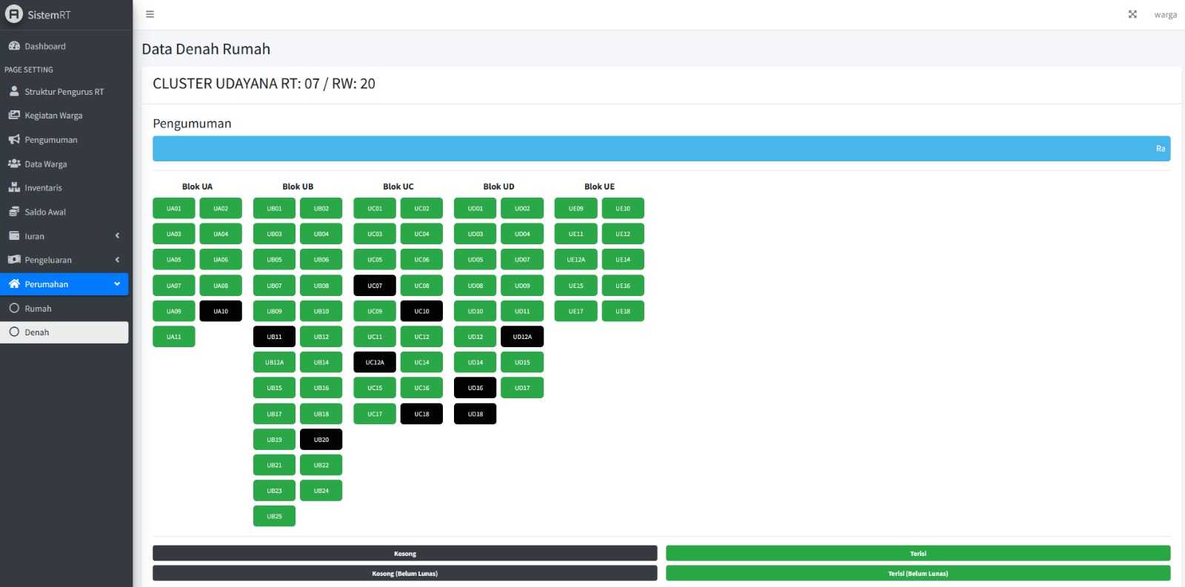Click the Struktur Pengurus RT person icon
Image resolution: width=1185 pixels, height=587 pixels.
14,92
